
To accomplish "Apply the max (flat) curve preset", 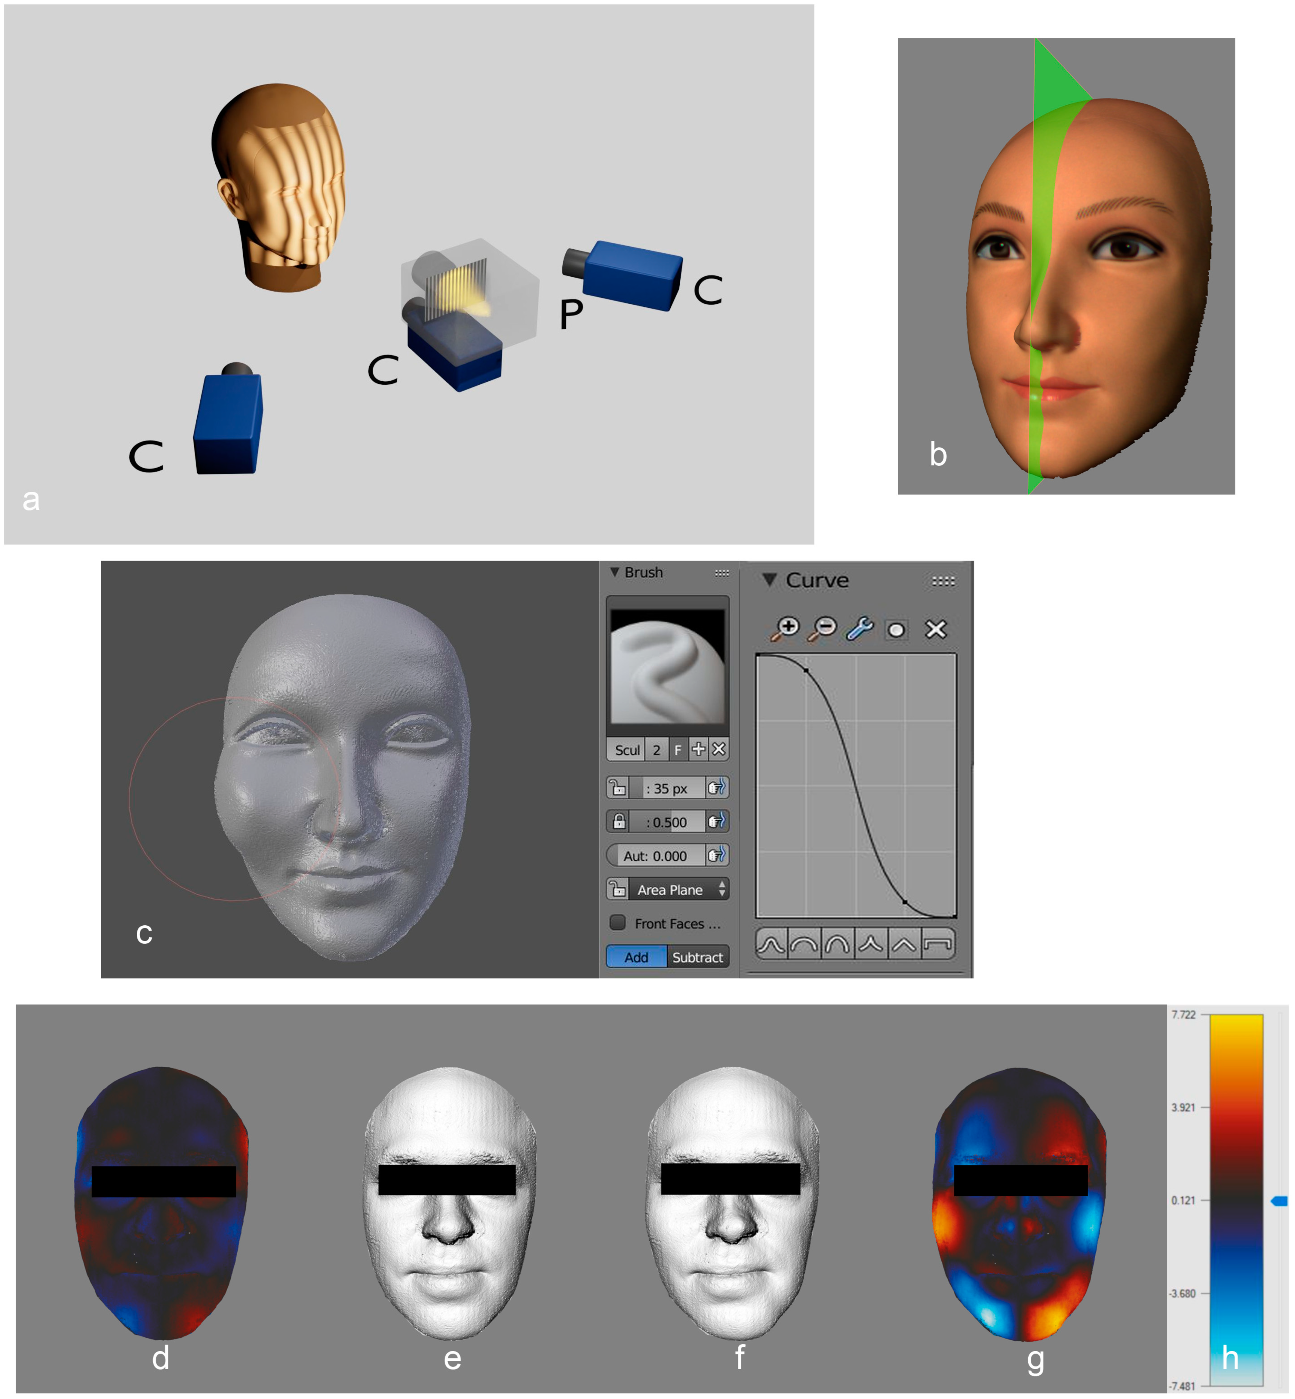I will pyautogui.click(x=938, y=944).
